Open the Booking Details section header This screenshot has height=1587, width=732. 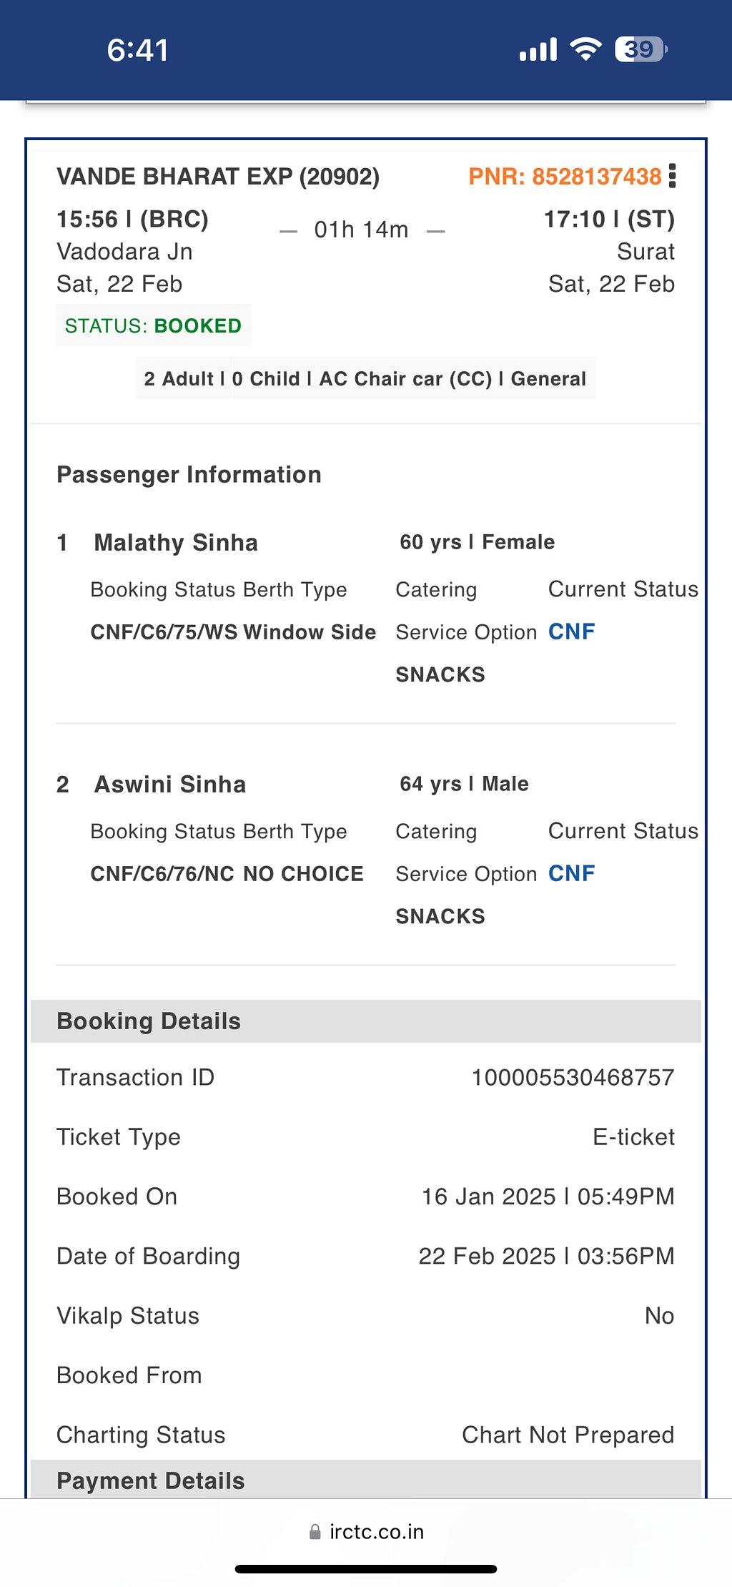[x=365, y=1021]
